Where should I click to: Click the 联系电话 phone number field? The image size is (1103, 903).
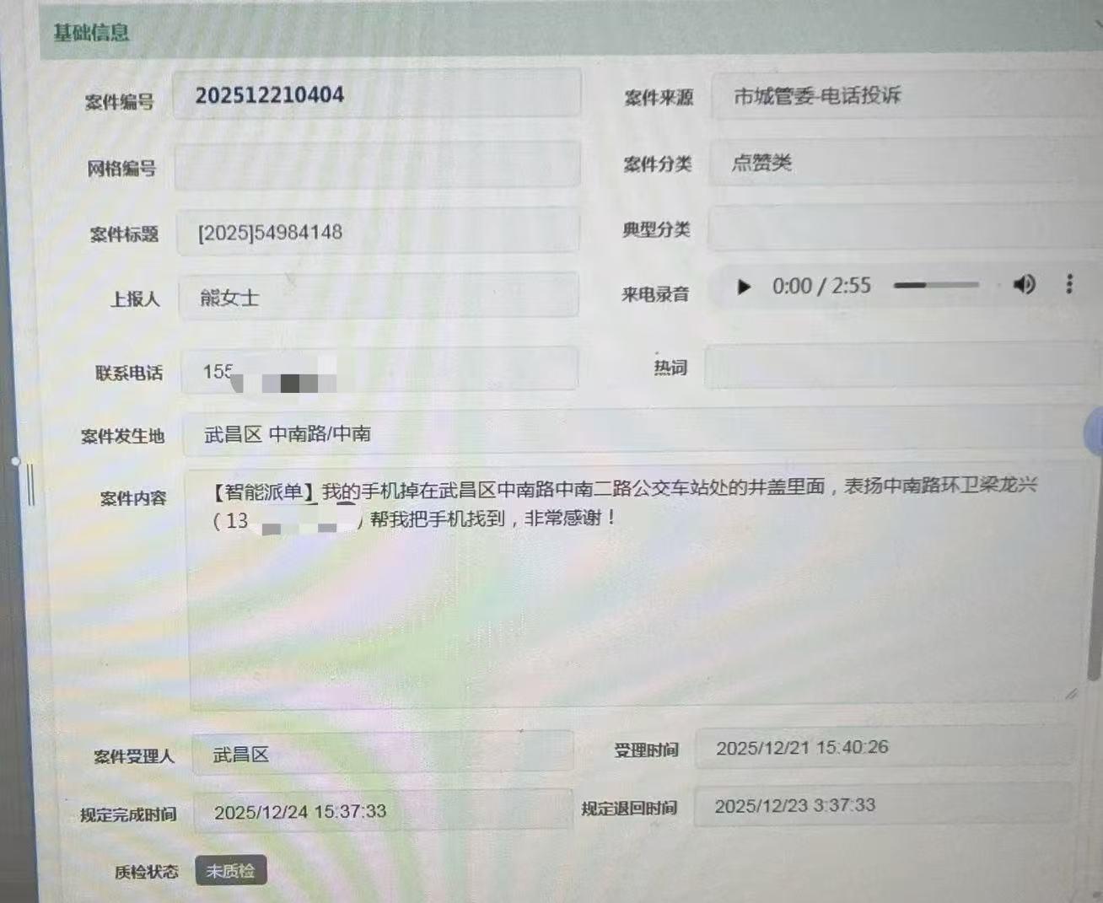[x=378, y=371]
